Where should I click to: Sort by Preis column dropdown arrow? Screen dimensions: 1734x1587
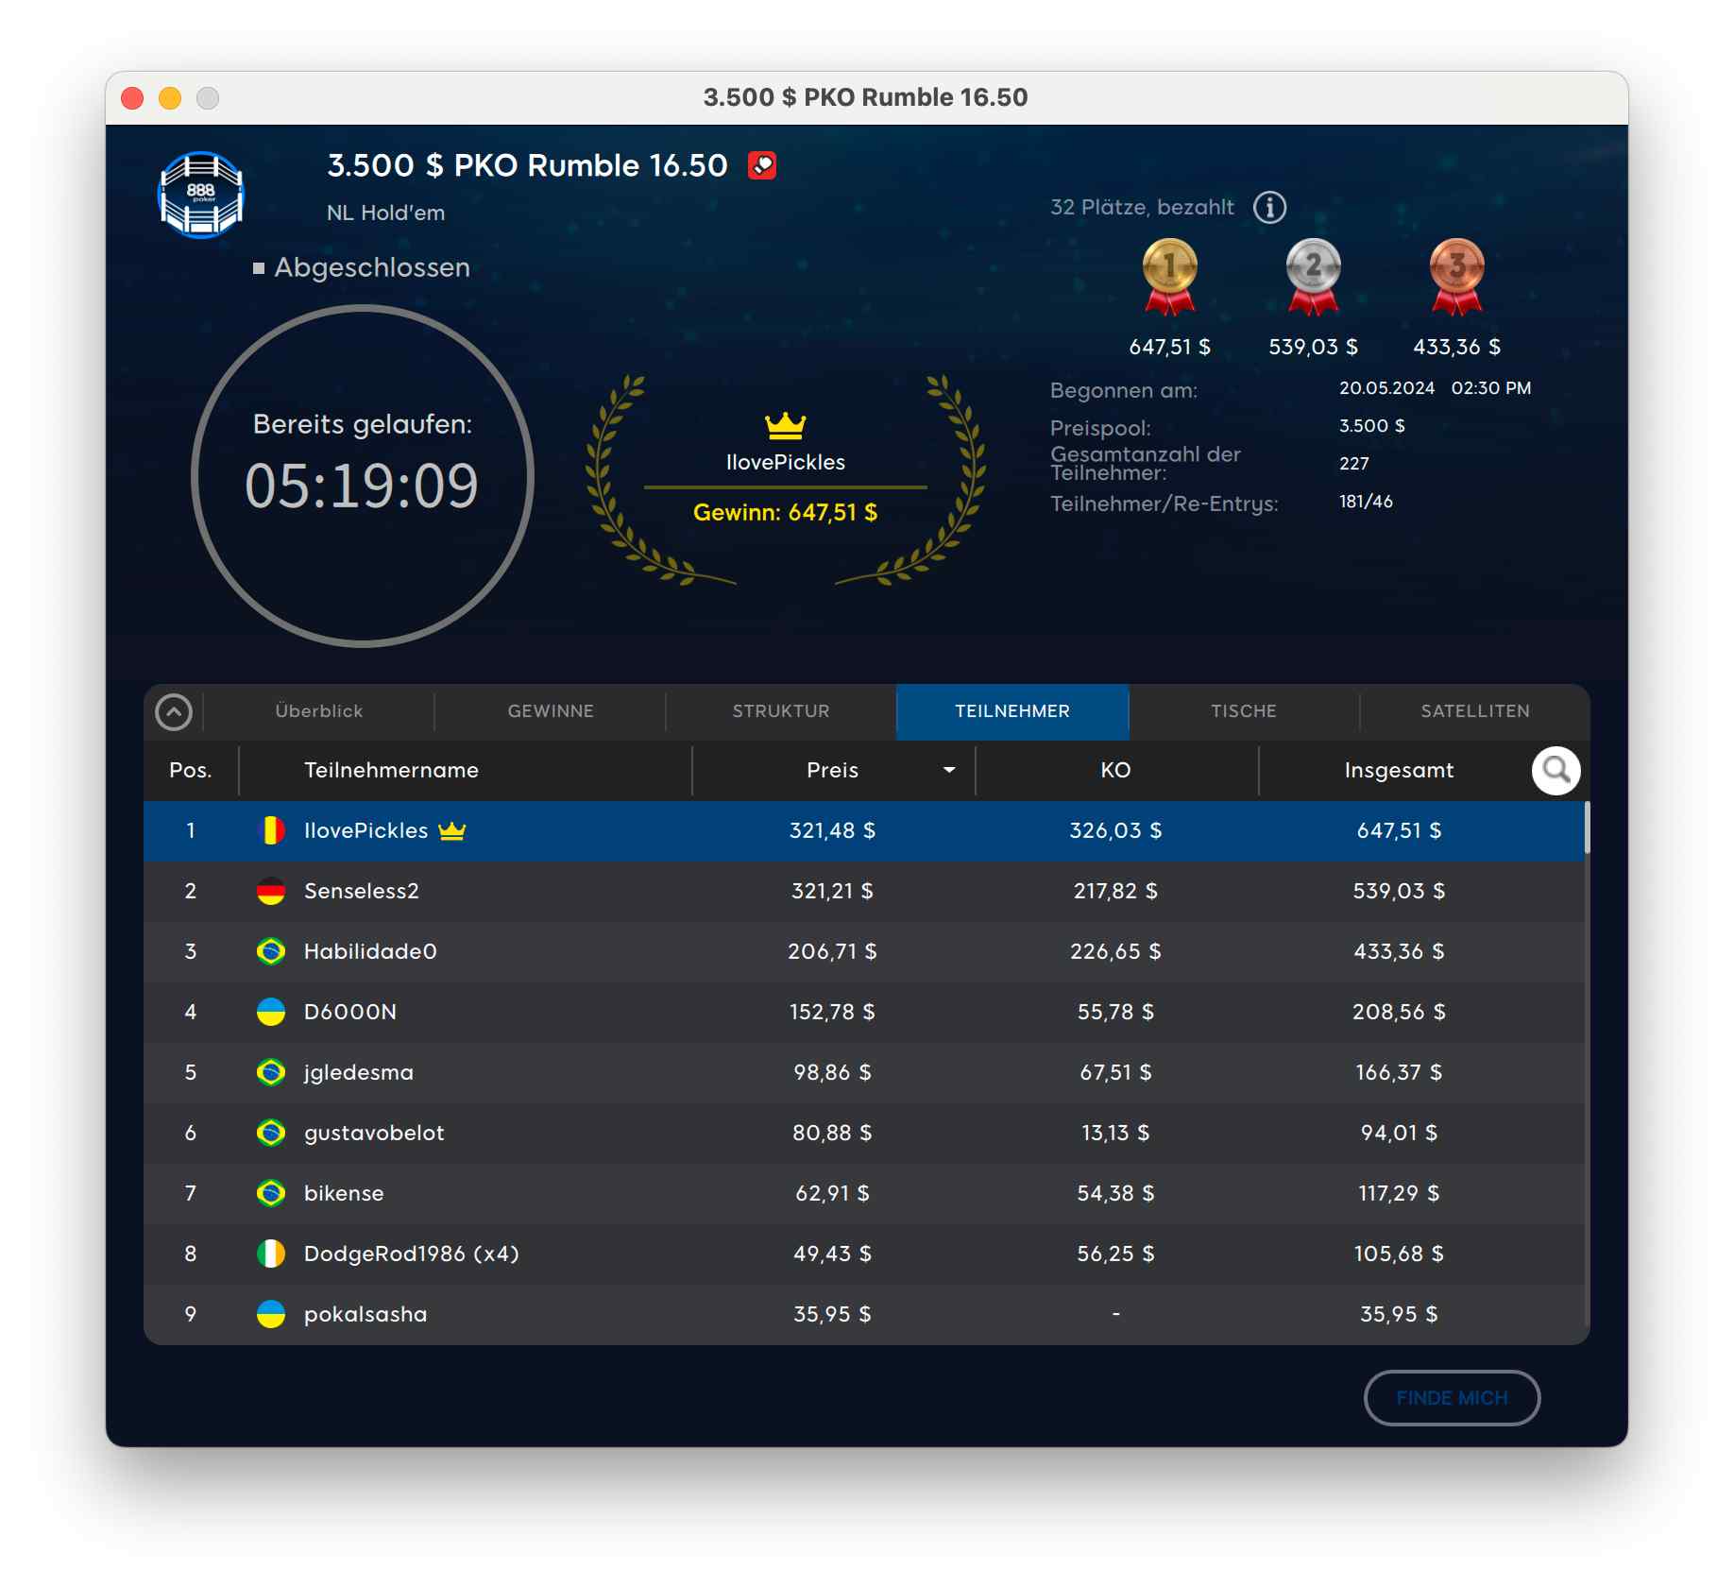tap(948, 771)
